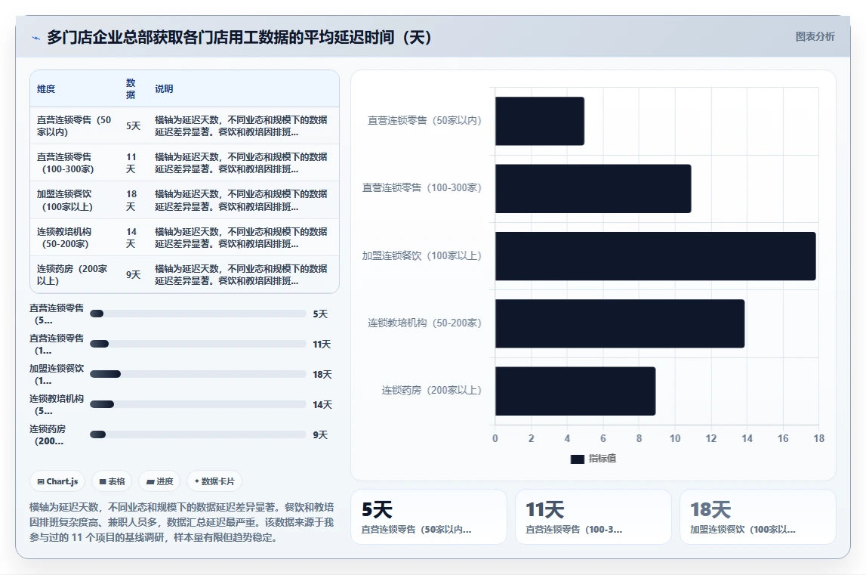Click the 11天 data card
Image resolution: width=866 pixels, height=575 pixels.
coord(593,517)
